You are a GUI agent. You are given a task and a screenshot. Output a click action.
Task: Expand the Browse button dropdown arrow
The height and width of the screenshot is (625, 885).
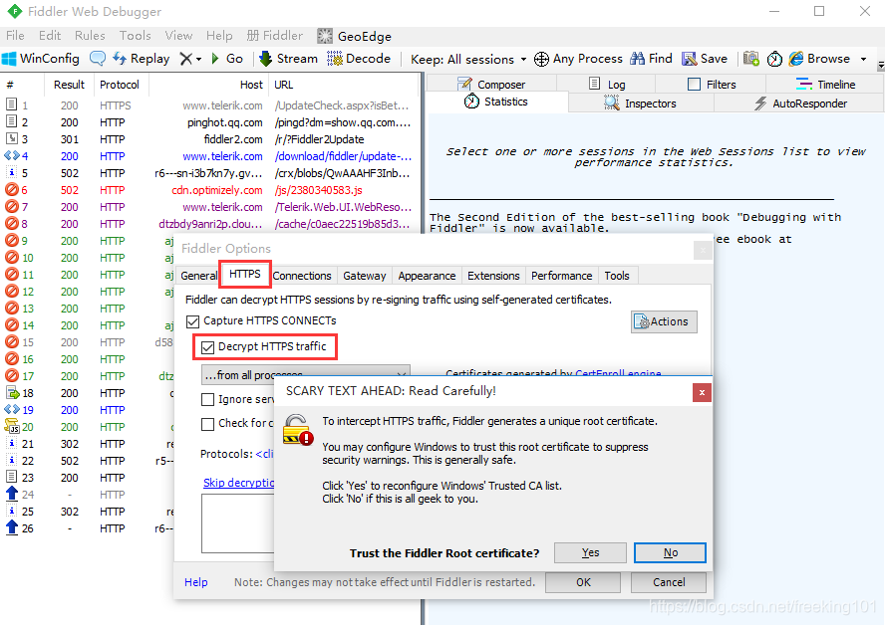863,59
